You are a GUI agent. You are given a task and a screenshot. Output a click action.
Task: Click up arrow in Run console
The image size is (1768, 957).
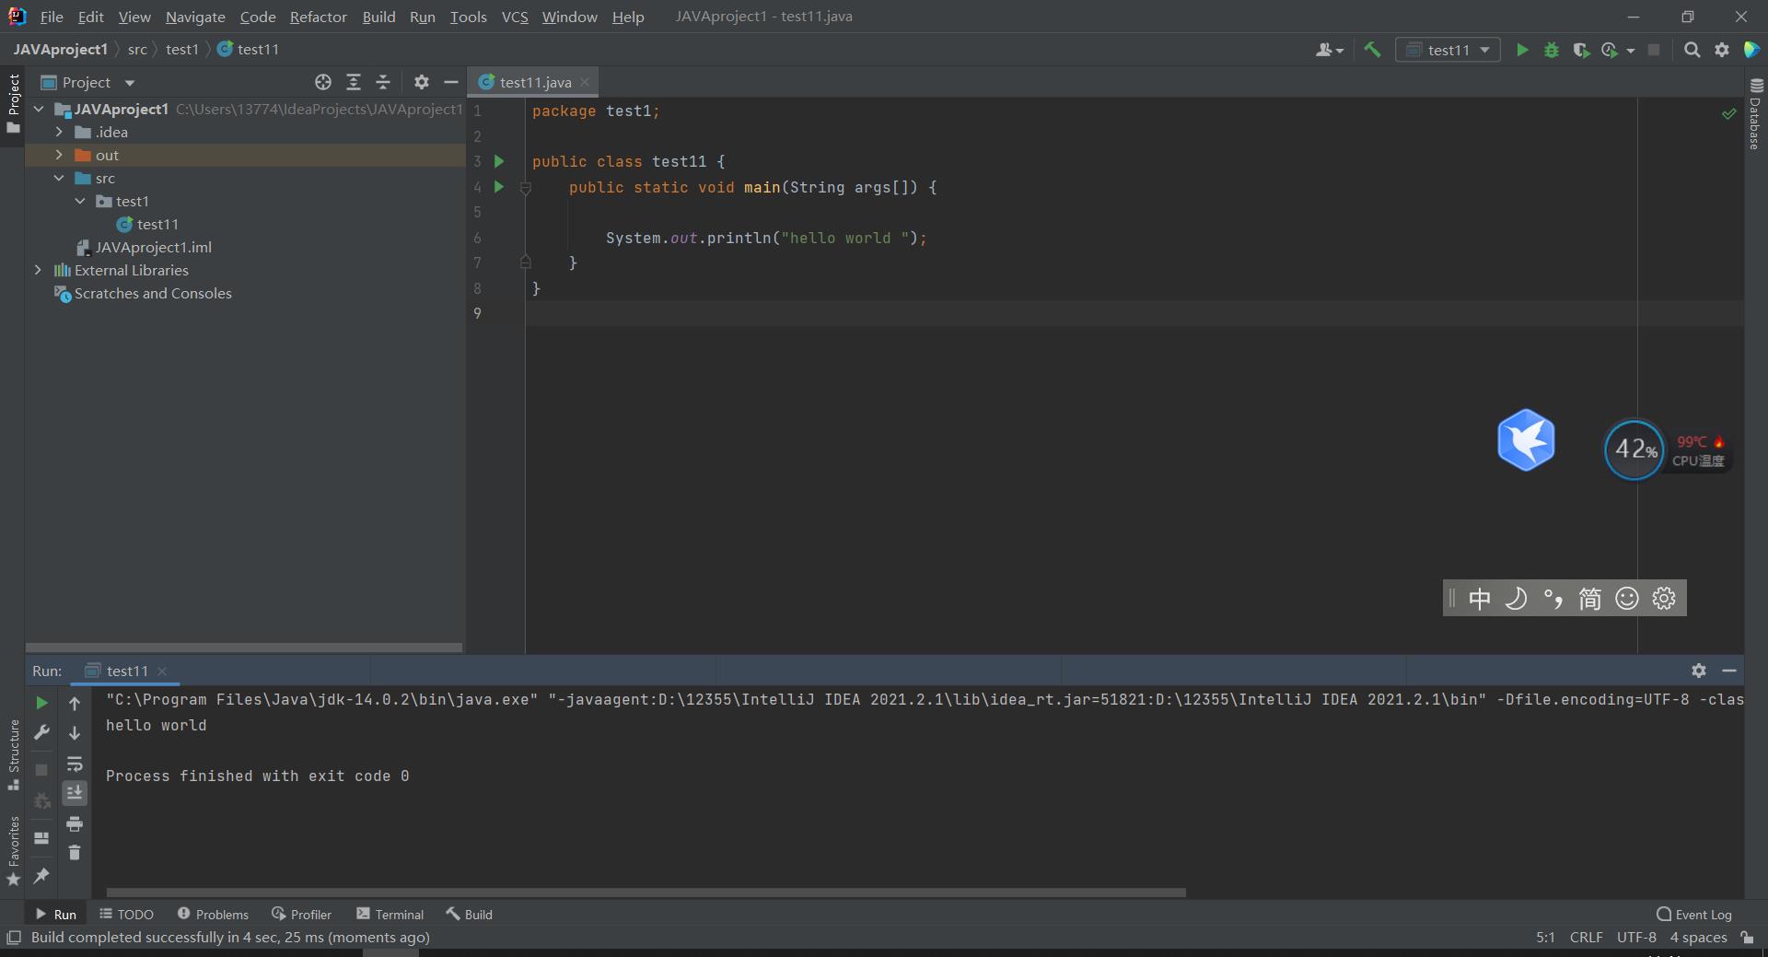pos(75,704)
